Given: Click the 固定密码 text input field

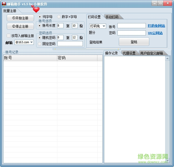Looking at the screenshot, I should point(70,44).
